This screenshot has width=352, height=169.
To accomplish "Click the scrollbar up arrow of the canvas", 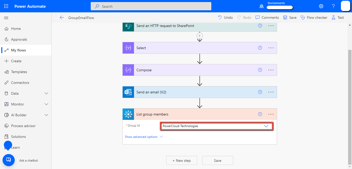I will [350, 25].
